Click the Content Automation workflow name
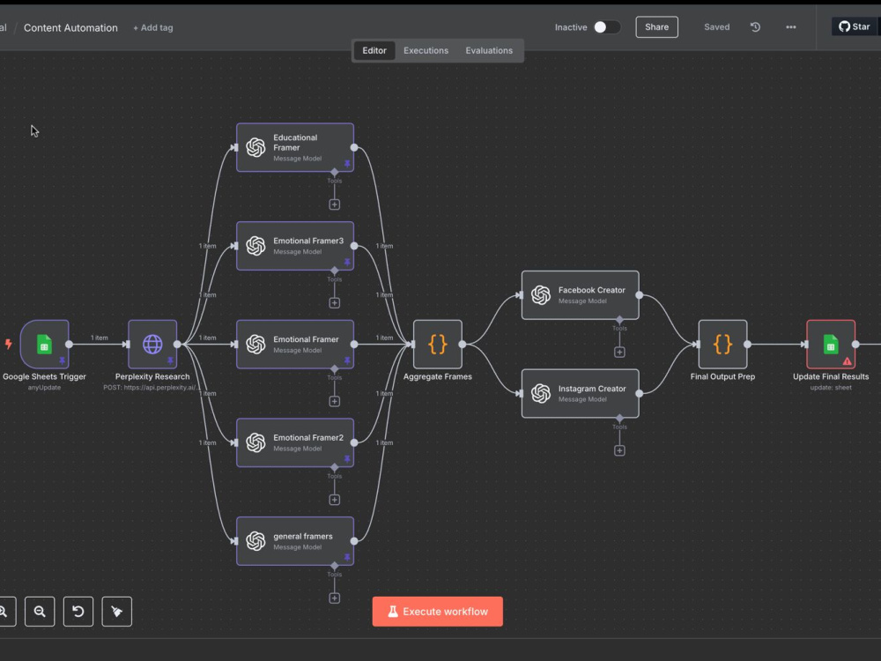 pos(70,27)
